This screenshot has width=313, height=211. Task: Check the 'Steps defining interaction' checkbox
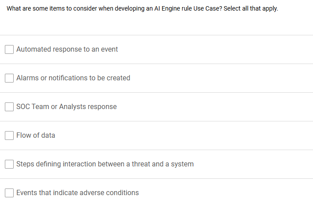(9, 164)
